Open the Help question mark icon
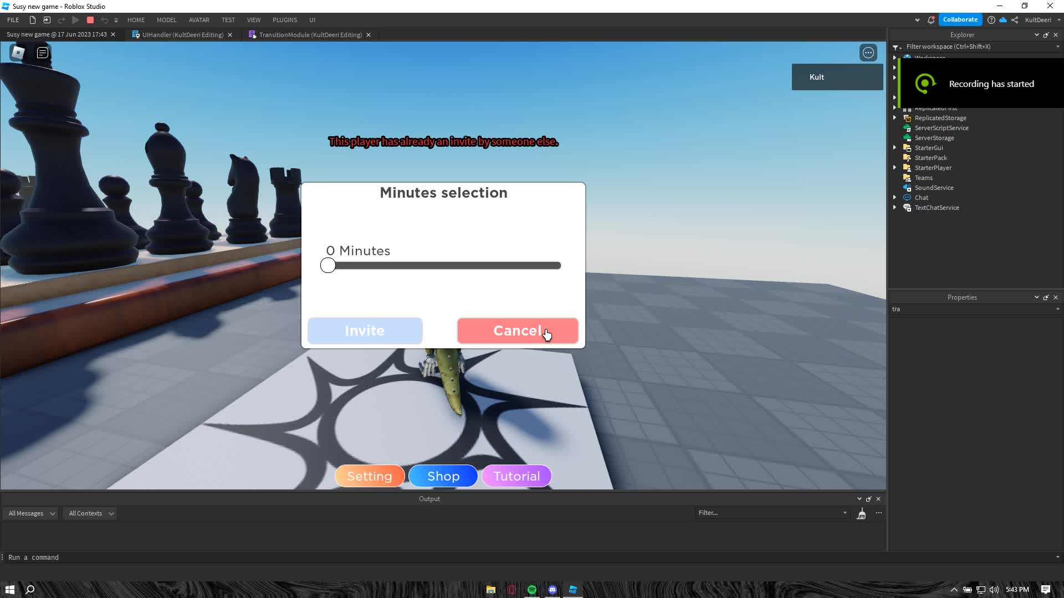The image size is (1064, 598). (991, 20)
